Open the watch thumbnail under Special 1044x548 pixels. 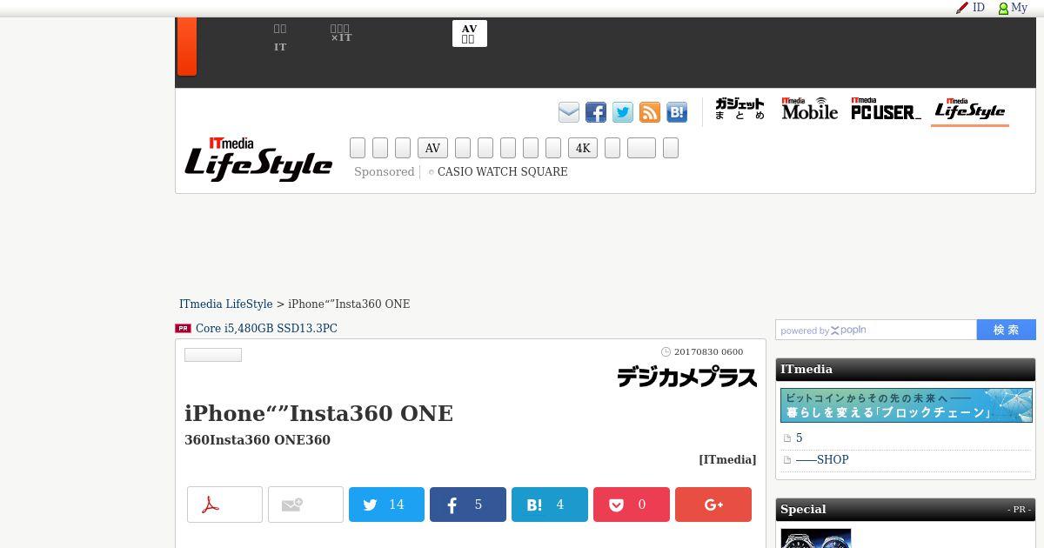tap(815, 538)
